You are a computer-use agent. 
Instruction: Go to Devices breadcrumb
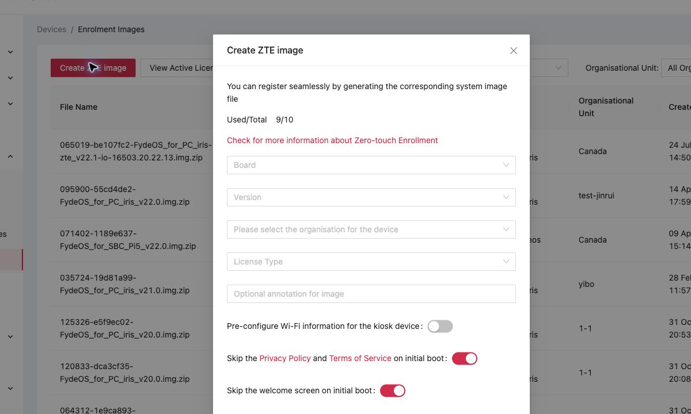(52, 29)
